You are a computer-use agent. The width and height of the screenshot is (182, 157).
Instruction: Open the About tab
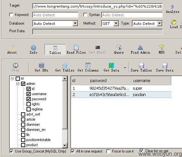[x=12, y=49]
